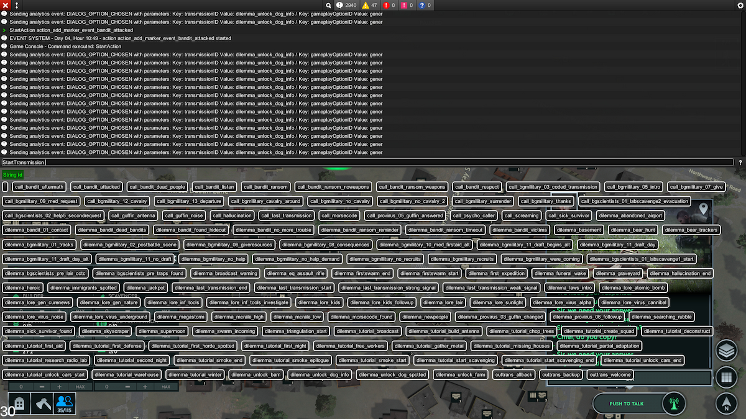
Task: Click the magnifying glass search icon
Action: coord(330,5)
